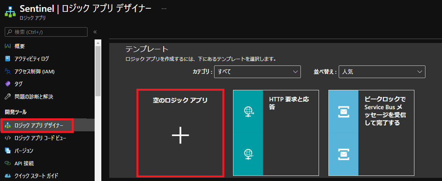Click the テンプレート heading
This screenshot has height=181, width=442.
click(x=147, y=49)
